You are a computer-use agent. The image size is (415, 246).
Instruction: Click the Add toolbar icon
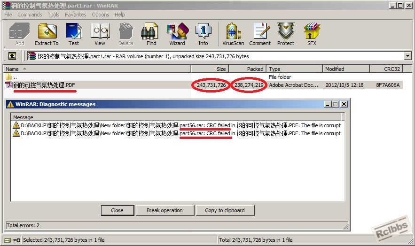(19, 34)
